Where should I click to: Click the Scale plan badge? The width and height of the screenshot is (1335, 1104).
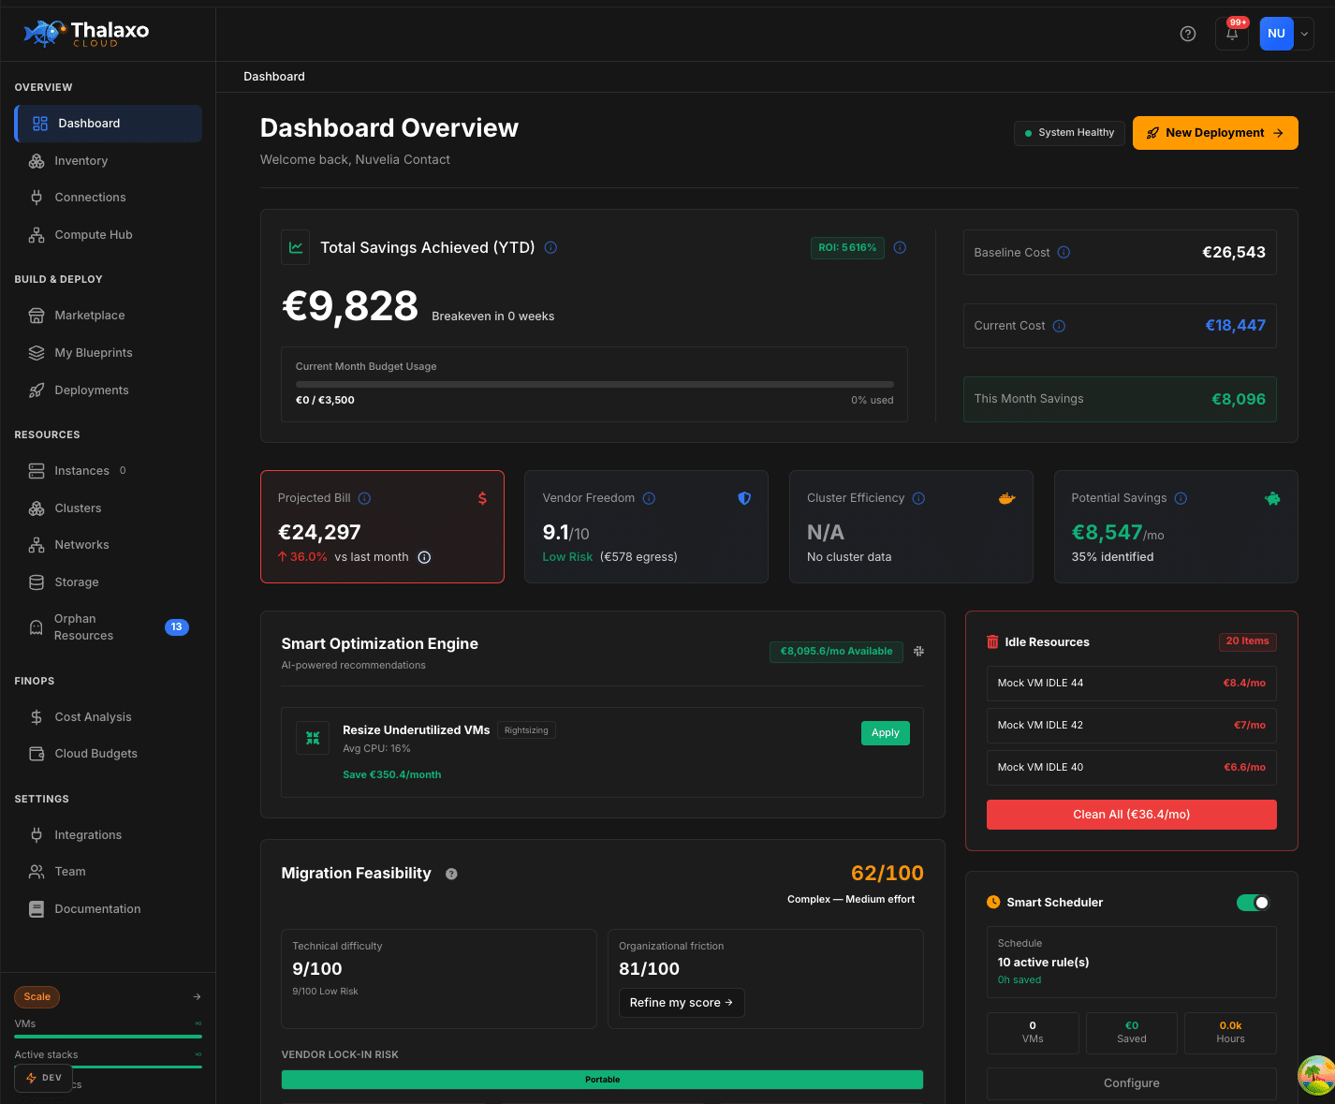click(37, 997)
